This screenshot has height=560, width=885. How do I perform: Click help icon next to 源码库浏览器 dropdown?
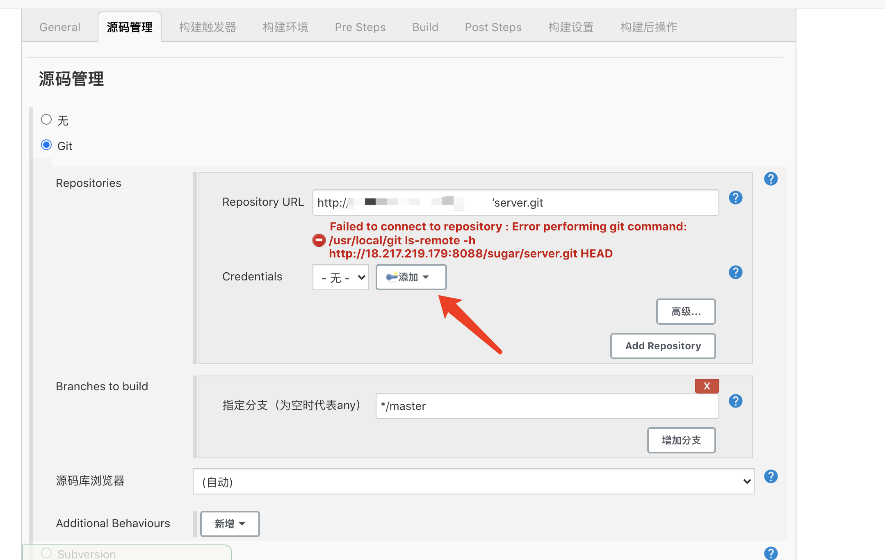[771, 476]
